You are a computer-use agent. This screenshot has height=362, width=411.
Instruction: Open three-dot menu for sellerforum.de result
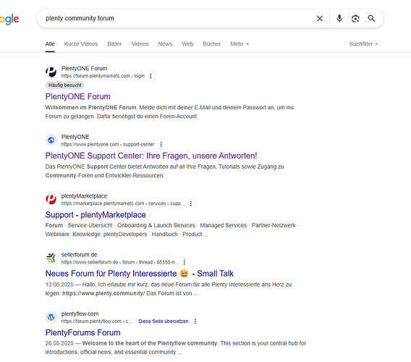[x=185, y=262]
